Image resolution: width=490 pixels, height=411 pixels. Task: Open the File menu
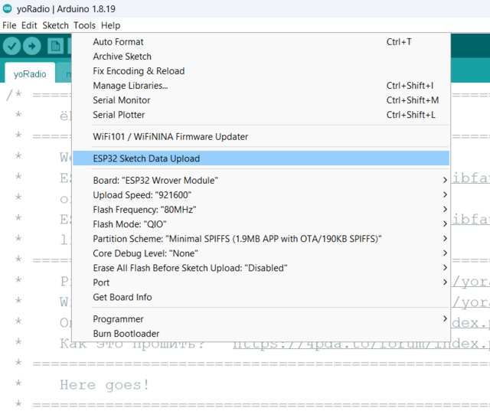coord(9,25)
